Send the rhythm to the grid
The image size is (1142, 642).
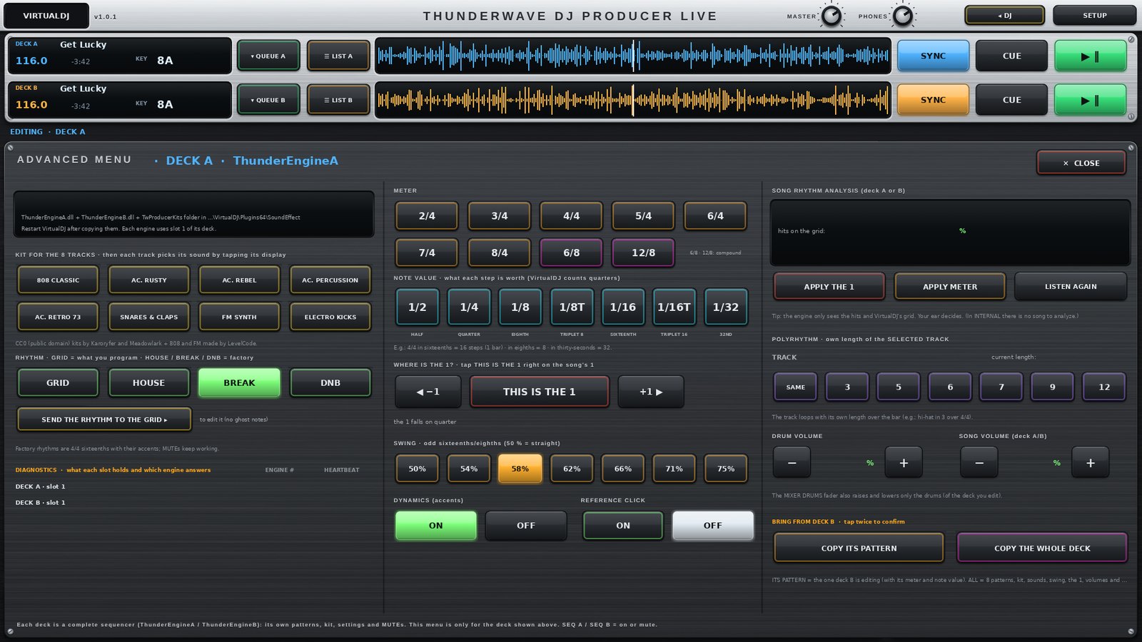coord(104,419)
